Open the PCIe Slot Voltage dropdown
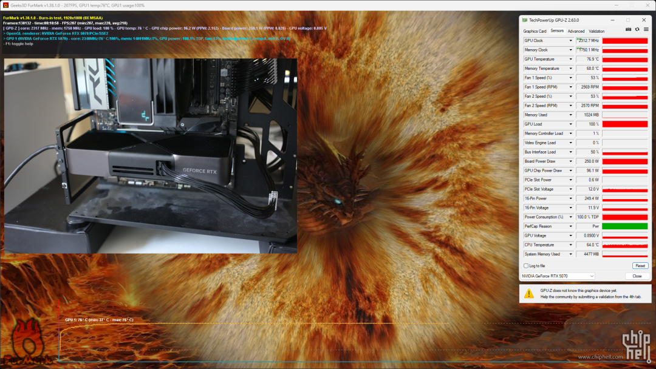Viewport: 656px width, 369px height. [x=570, y=189]
